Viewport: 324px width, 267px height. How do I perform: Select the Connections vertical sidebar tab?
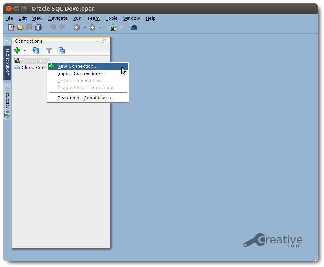point(7,62)
